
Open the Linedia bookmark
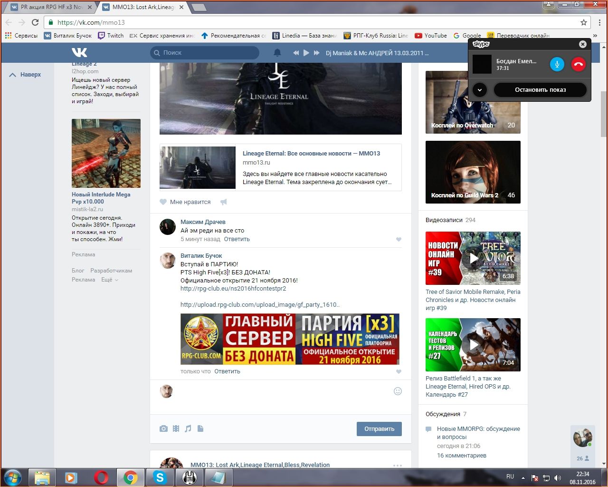(304, 36)
